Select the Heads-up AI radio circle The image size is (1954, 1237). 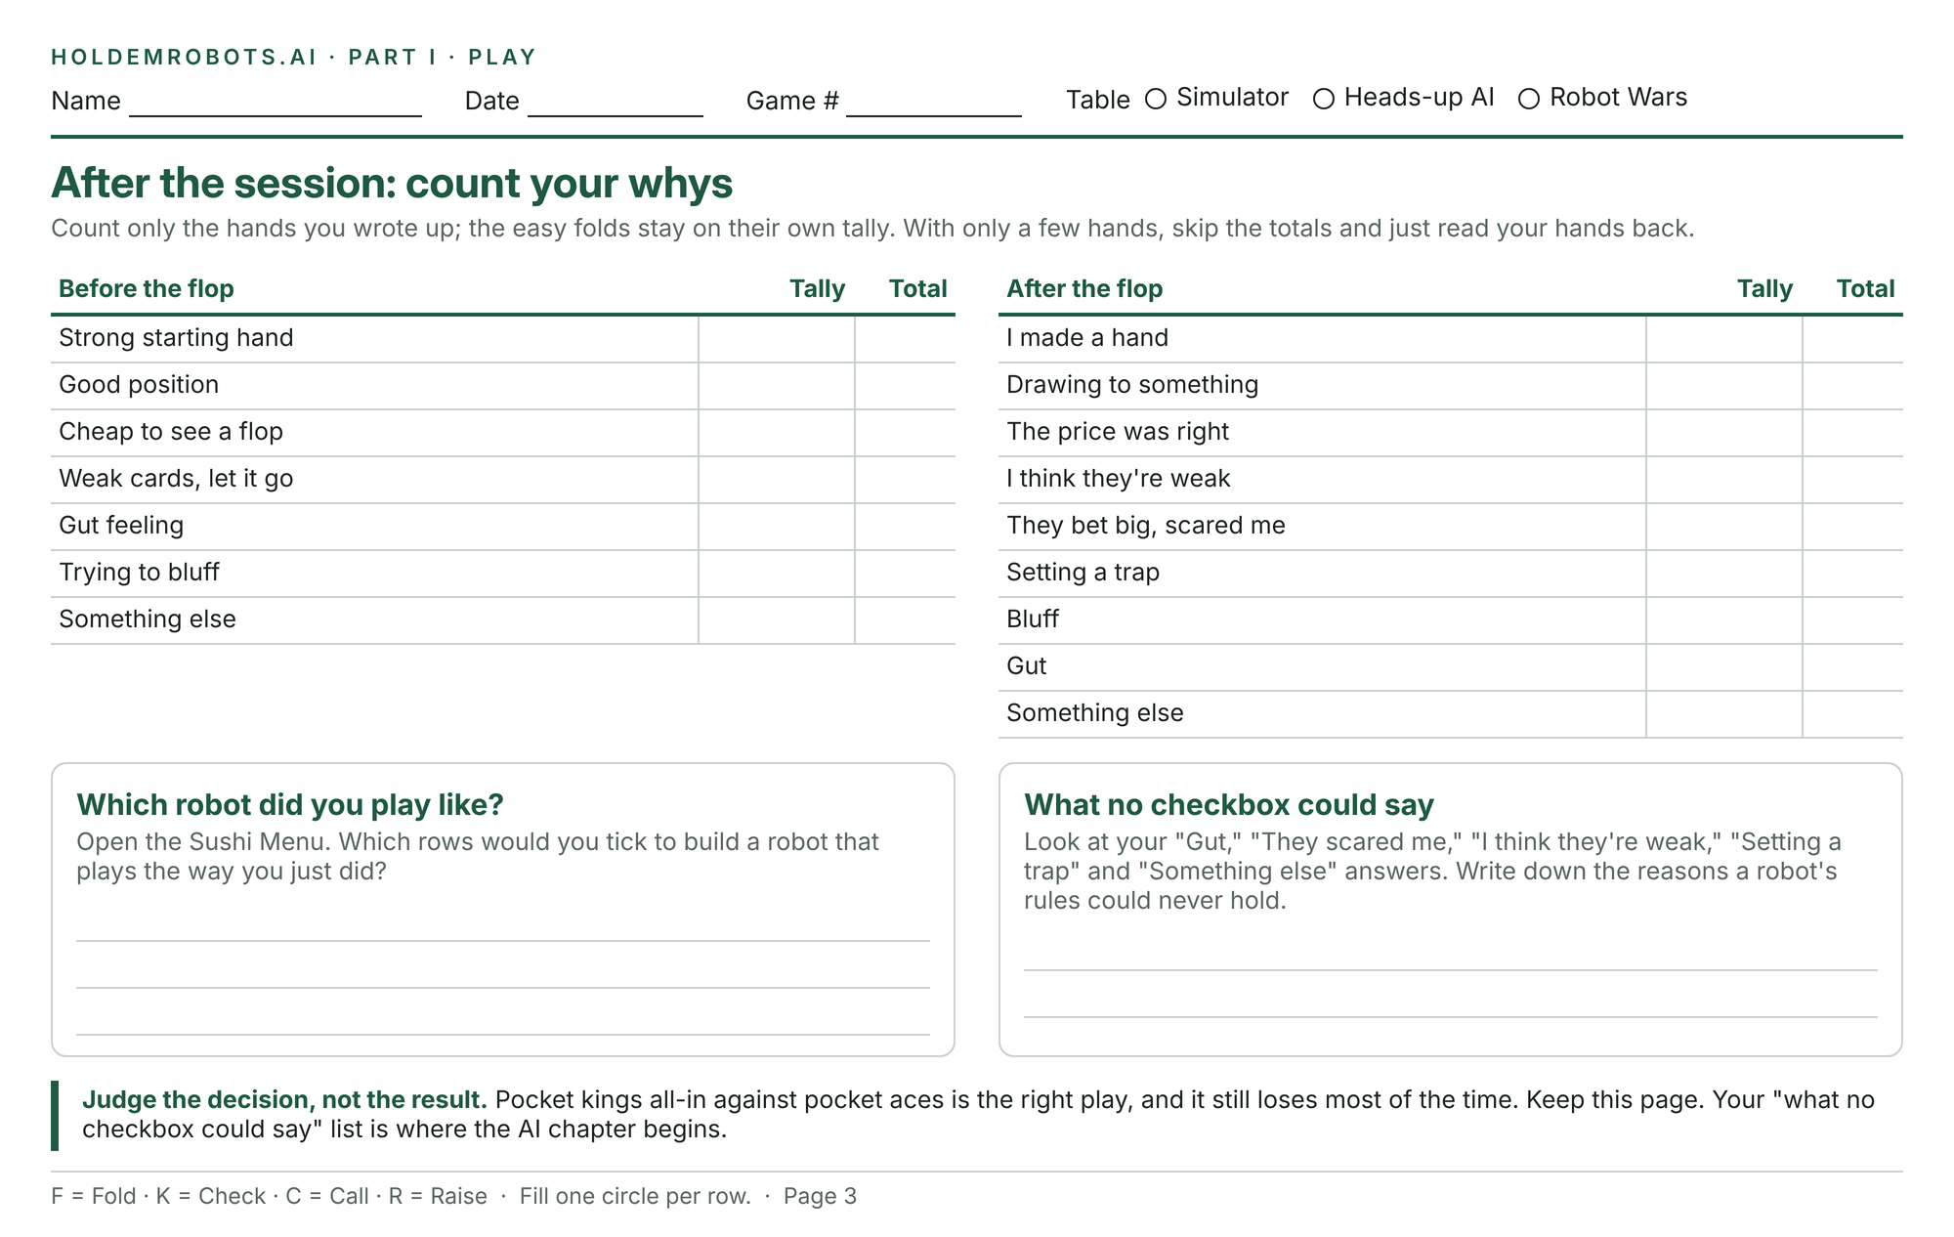[1324, 99]
